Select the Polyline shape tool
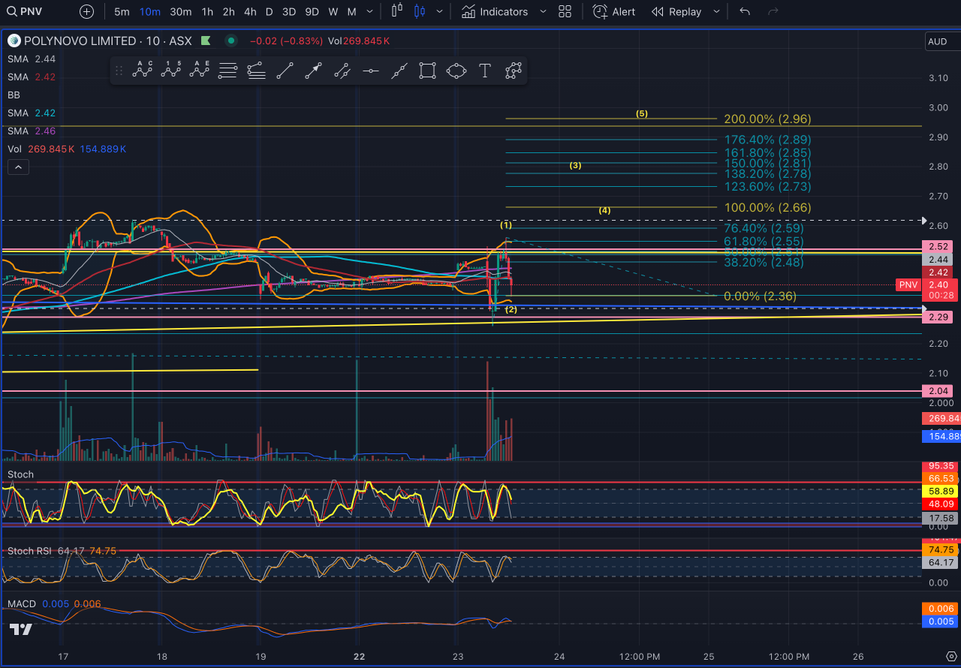Viewport: 961px width, 668px height. point(514,71)
